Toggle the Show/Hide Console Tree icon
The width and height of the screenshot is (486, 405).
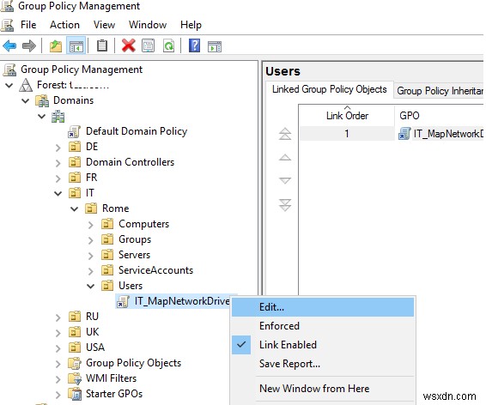point(76,46)
